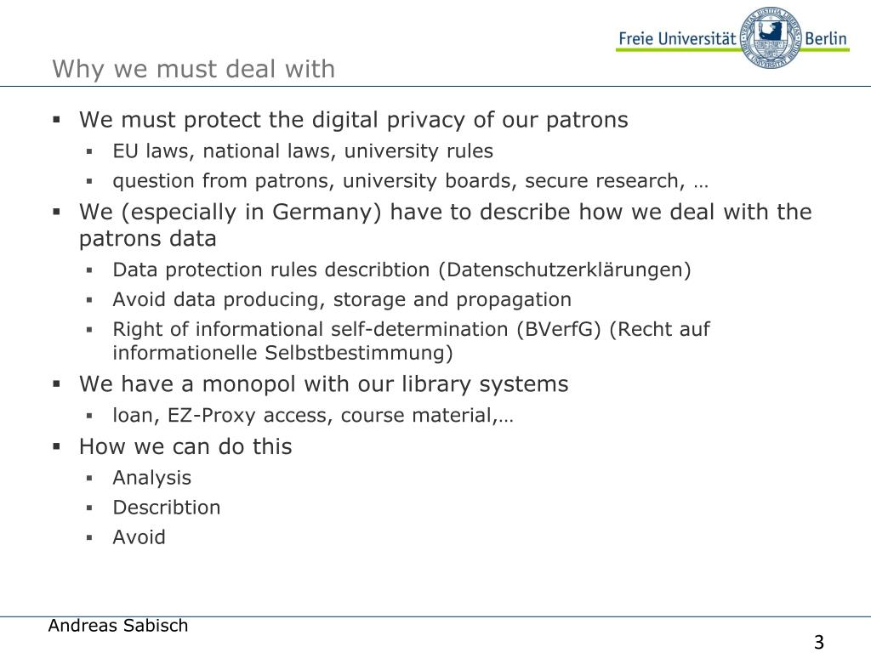The image size is (871, 653).
Task: Select the line 'EU laws, national laws, university rules'
Action: coord(303,151)
